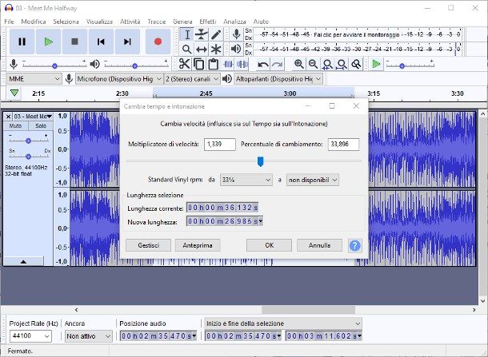Toggle Solo on the track

point(41,126)
